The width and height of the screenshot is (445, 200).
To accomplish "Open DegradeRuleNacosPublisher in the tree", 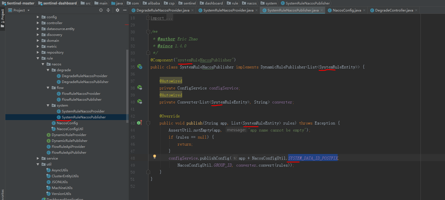I will [x=82, y=82].
